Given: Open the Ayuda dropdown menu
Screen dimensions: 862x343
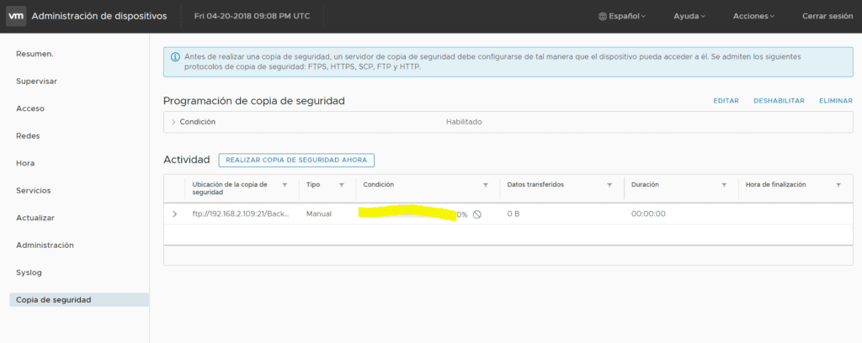Looking at the screenshot, I should point(689,16).
